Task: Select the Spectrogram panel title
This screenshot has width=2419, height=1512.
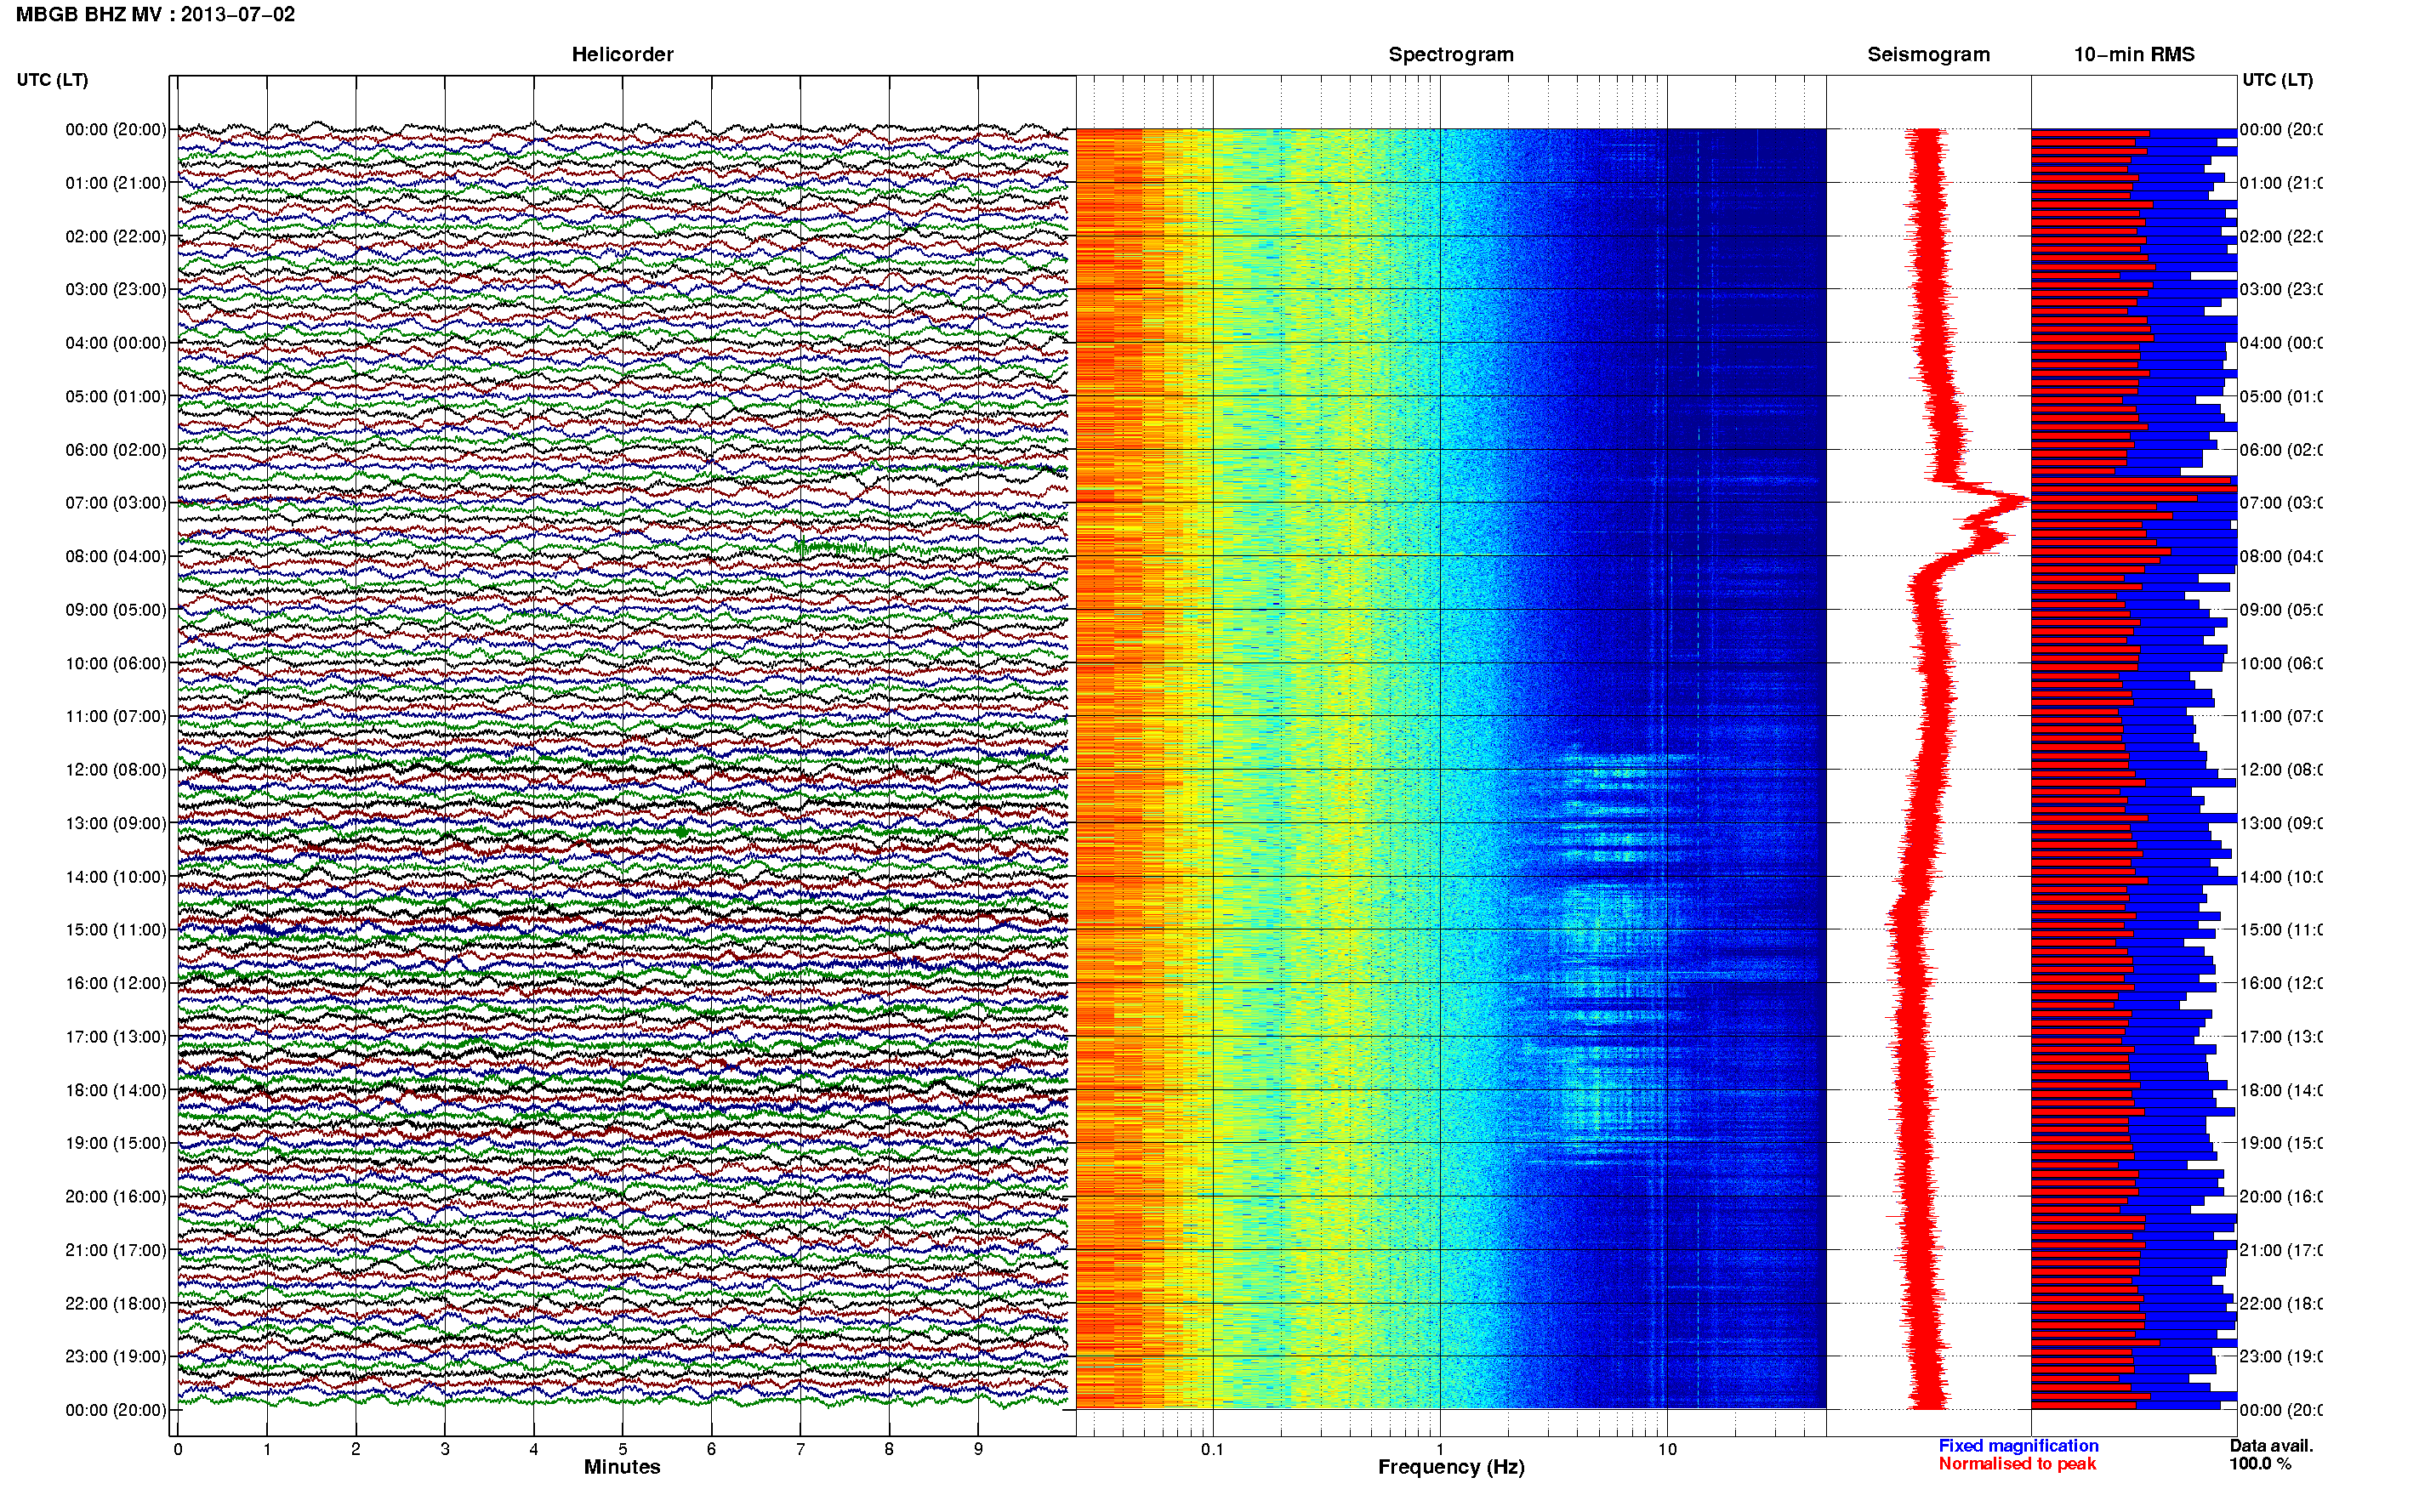Action: 1451,54
